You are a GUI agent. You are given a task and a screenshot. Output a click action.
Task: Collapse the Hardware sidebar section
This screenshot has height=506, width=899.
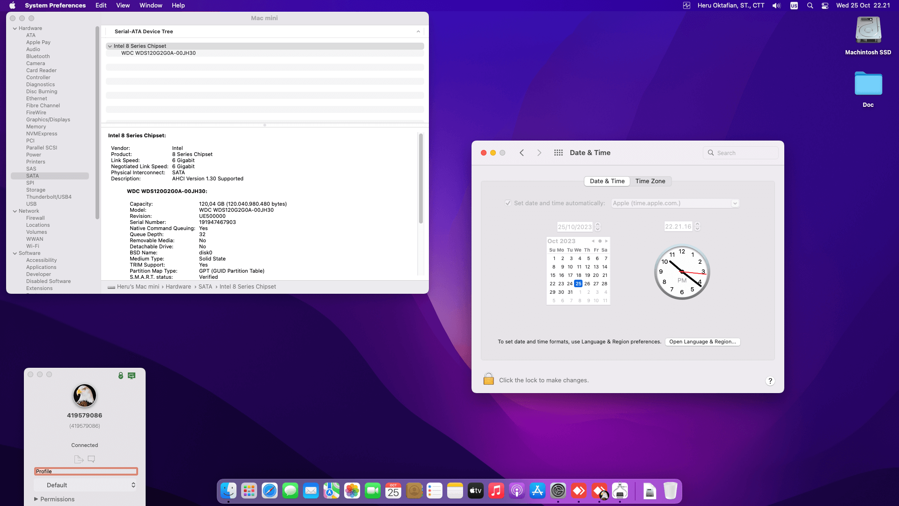[x=15, y=29]
